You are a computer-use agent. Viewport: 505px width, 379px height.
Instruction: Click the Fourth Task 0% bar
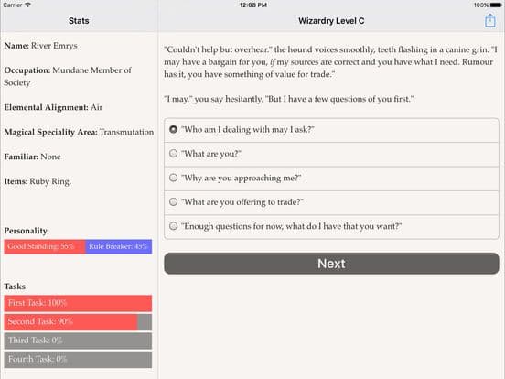(x=78, y=360)
